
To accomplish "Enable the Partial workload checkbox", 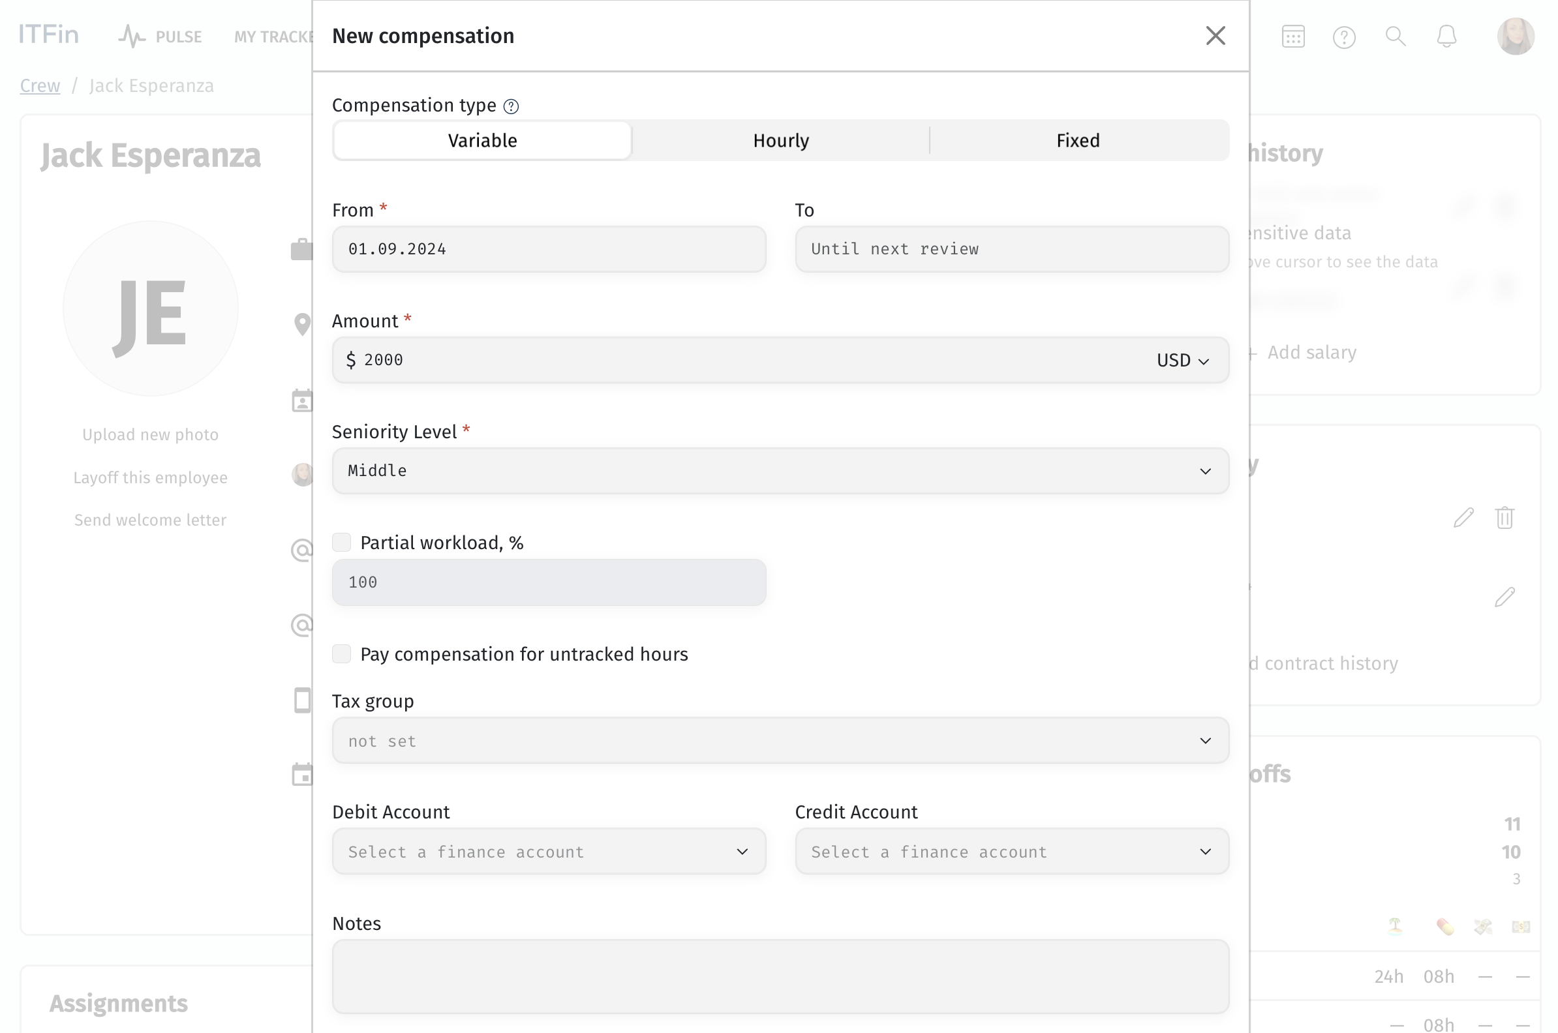I will pyautogui.click(x=341, y=543).
